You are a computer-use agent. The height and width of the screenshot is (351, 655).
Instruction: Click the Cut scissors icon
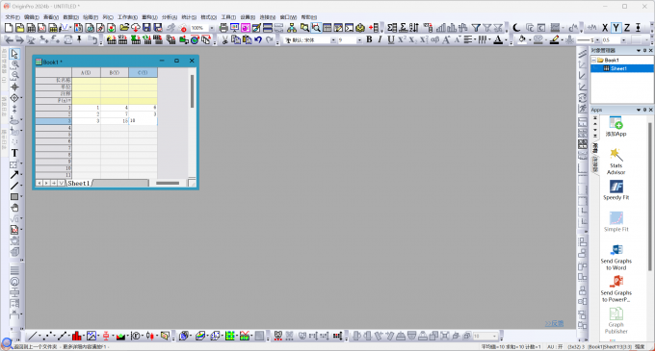pos(224,40)
